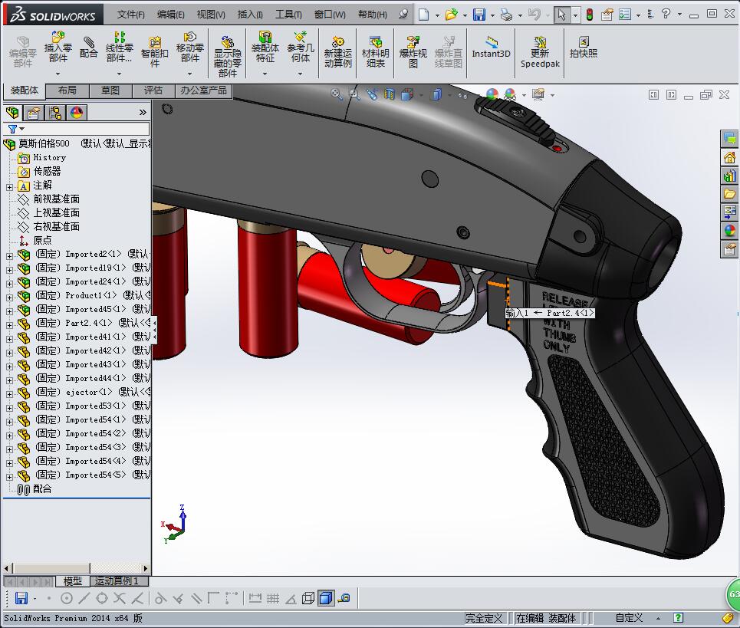740x628 pixels.
Task: Expand the Imported54<5> component node
Action: pos(9,477)
